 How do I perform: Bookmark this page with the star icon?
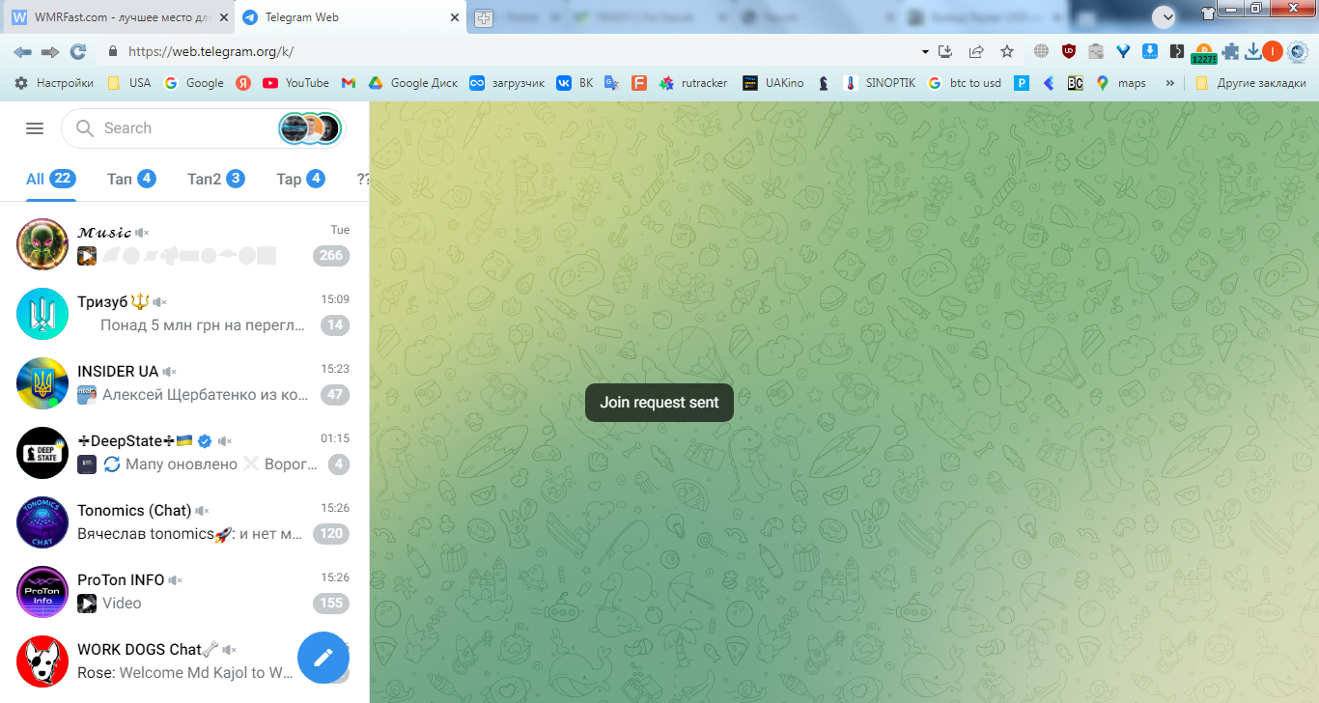1007,51
